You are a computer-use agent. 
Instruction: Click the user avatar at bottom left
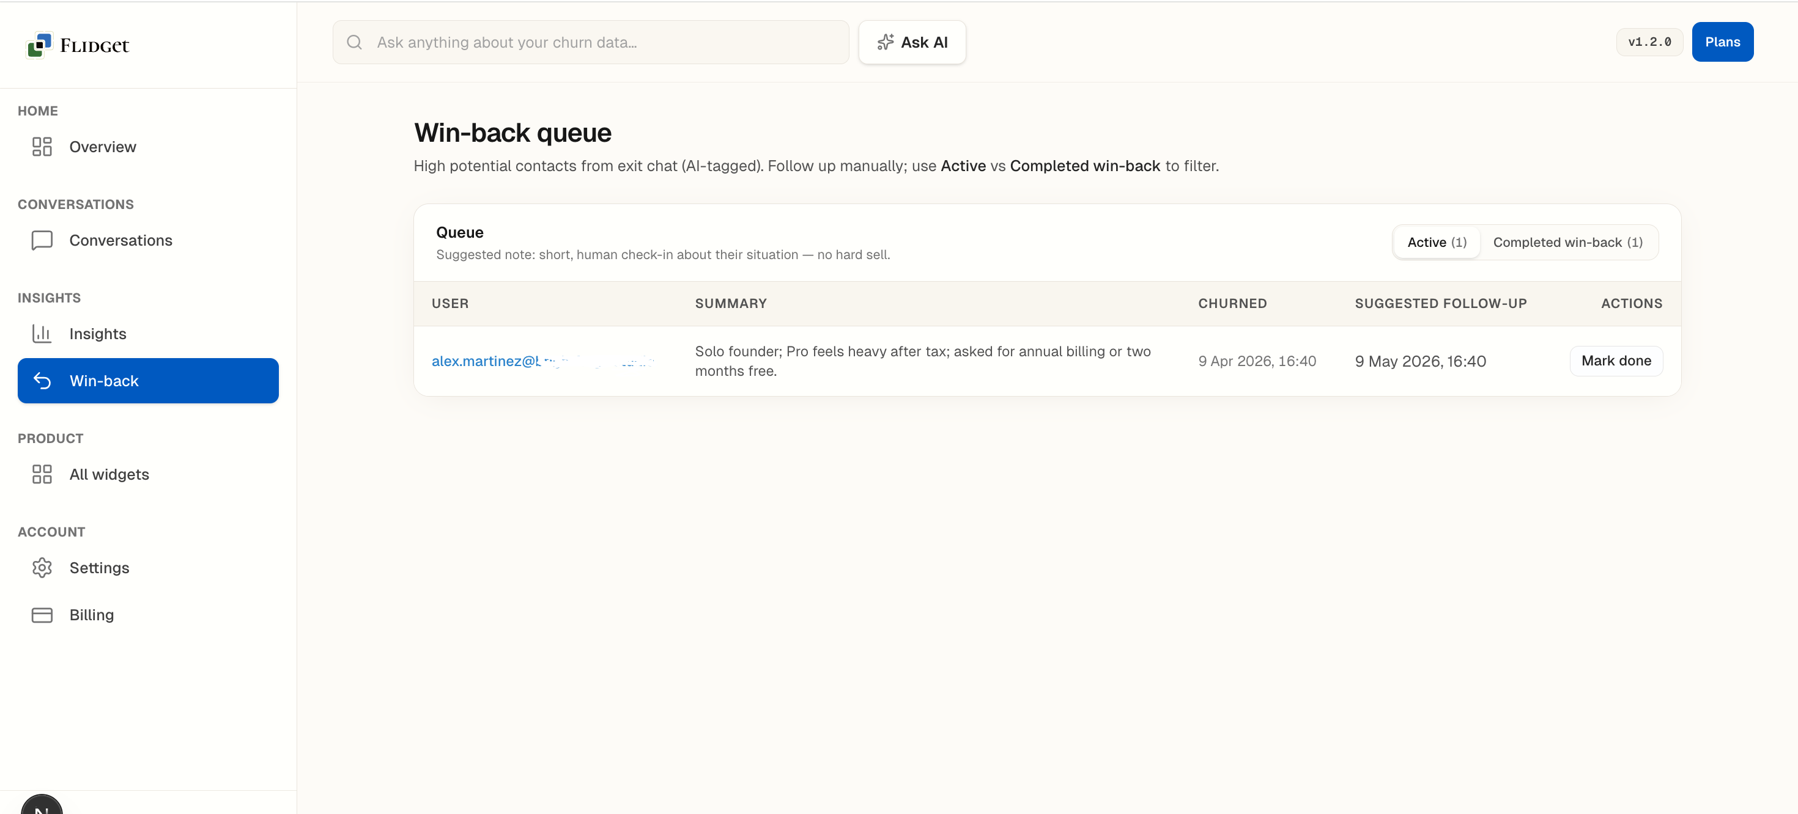[42, 805]
